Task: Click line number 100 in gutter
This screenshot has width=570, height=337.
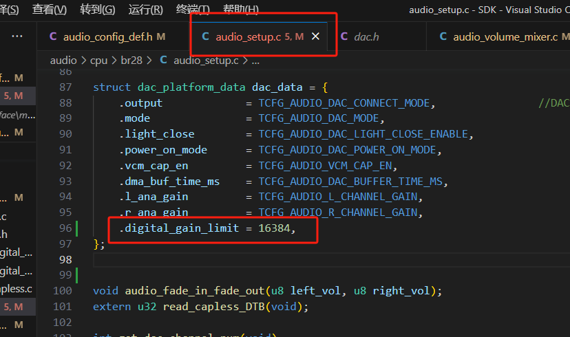Action: point(63,291)
